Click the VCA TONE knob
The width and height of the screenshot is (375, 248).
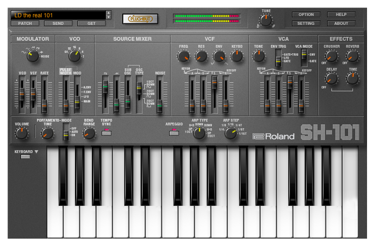click(x=259, y=56)
